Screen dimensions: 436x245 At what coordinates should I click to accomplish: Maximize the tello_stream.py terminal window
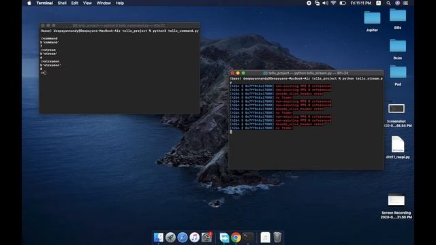pos(243,73)
